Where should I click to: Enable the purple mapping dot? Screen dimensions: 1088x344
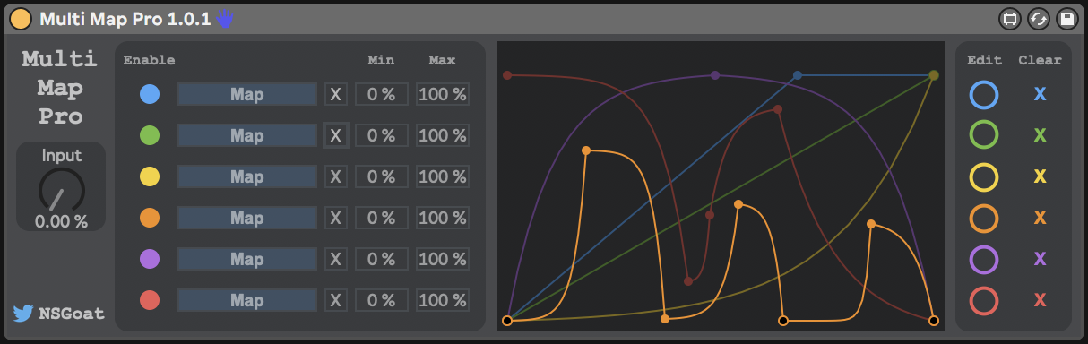pos(151,259)
